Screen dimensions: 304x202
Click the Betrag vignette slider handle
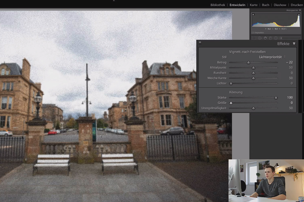click(249, 63)
